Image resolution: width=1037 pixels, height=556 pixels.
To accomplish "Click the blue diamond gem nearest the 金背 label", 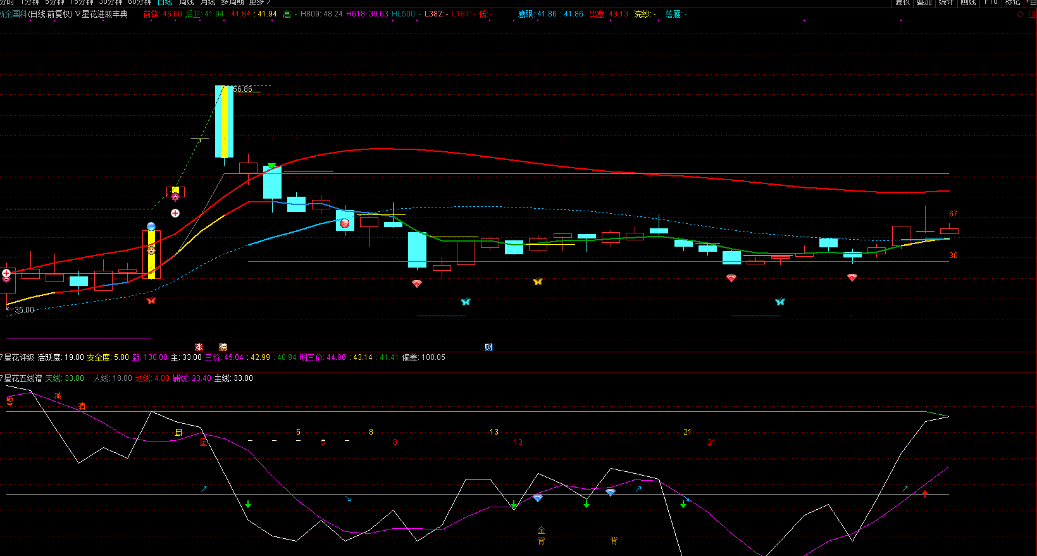I will [x=538, y=498].
